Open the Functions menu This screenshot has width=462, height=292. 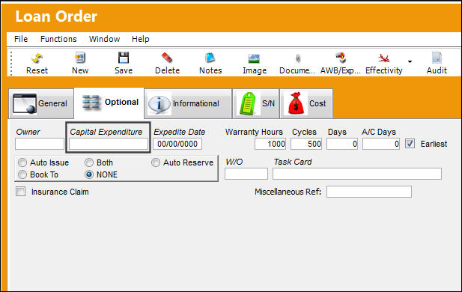[58, 39]
